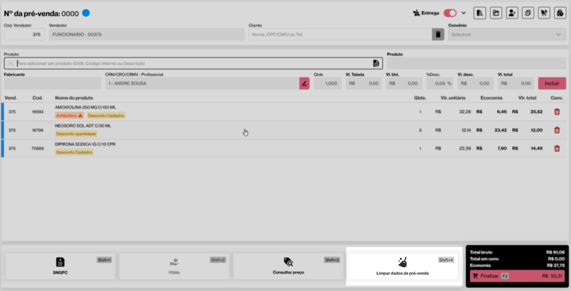Click the Vl. total field
571x291 pixels.
click(x=516, y=83)
